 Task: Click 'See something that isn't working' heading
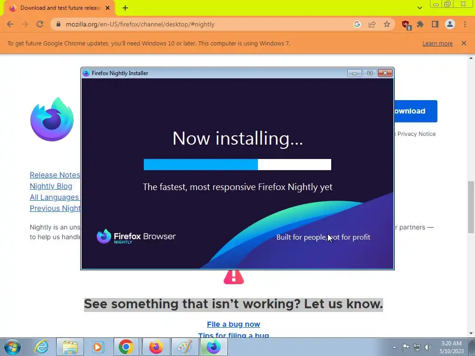pos(233,304)
